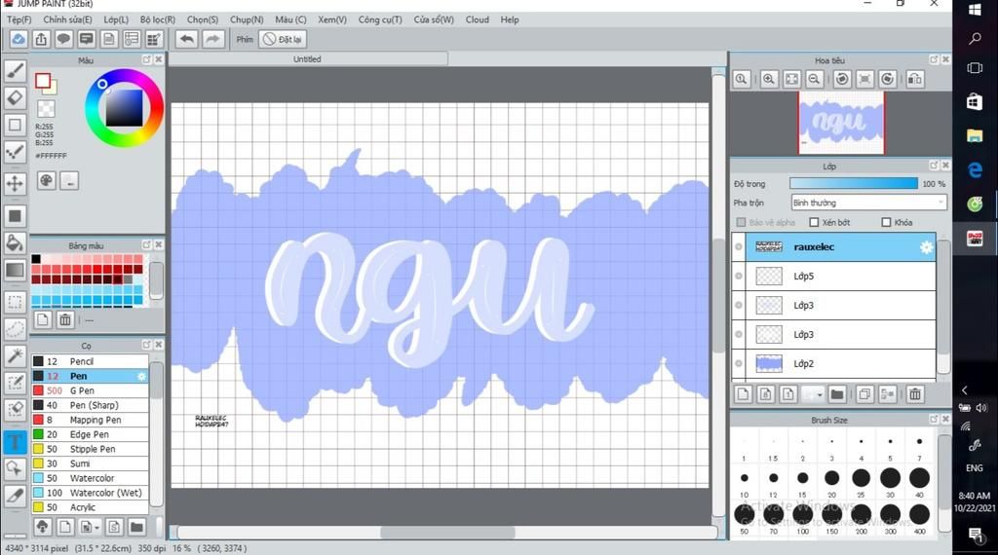This screenshot has height=555, width=998.
Task: Click the cloud save icon in toolbar
Action: pyautogui.click(x=19, y=39)
